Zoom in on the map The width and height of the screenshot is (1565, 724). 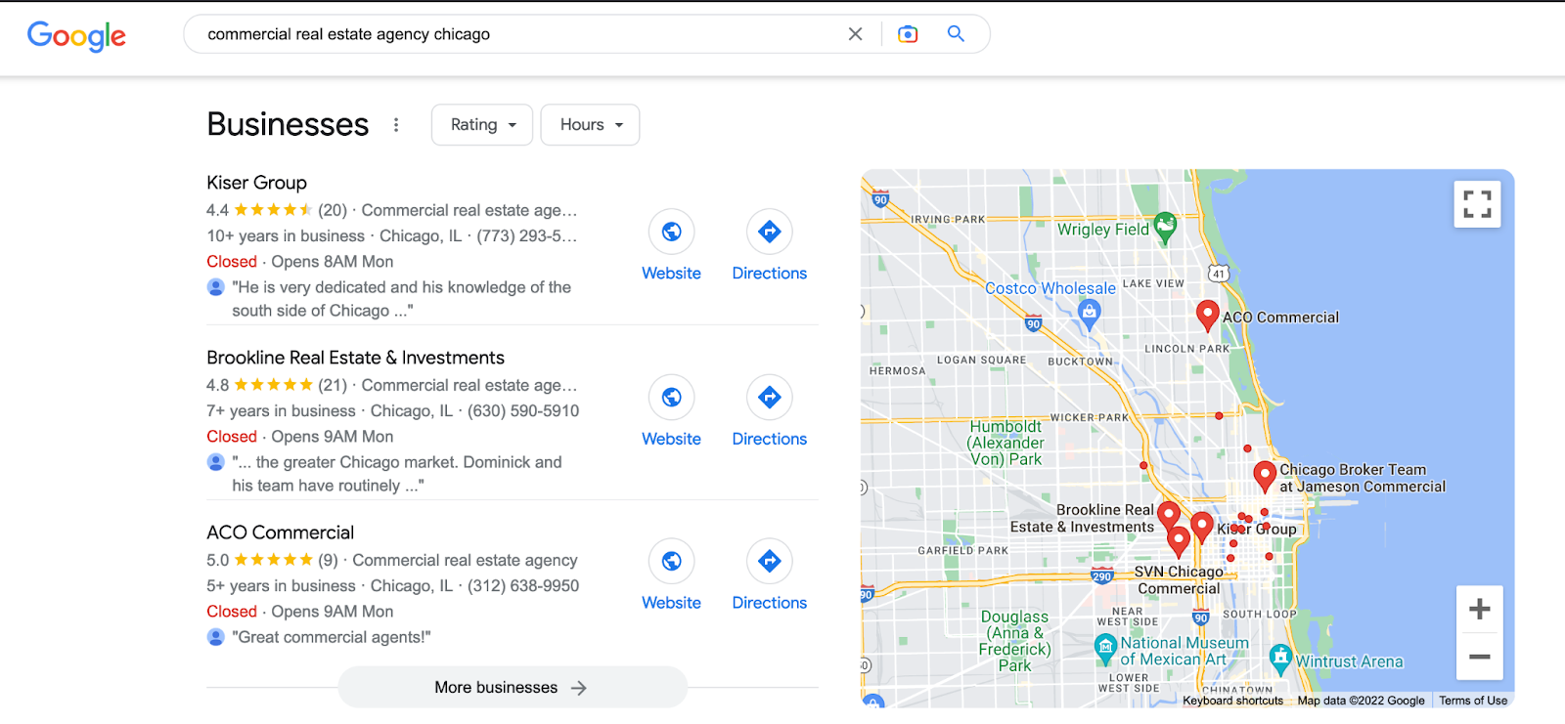click(x=1479, y=609)
